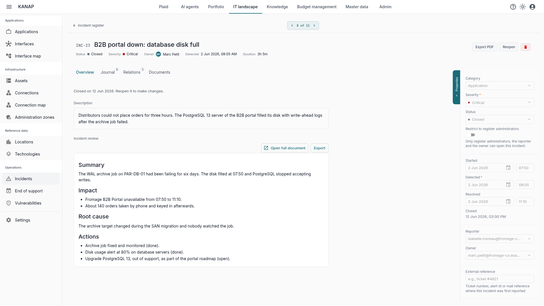The image size is (544, 306).
Task: Open the Reporter dropdown
Action: [500, 239]
